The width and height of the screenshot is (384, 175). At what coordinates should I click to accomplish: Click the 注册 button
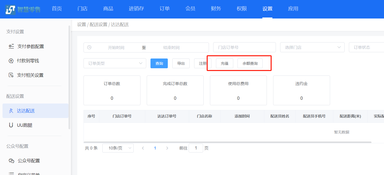[203, 63]
